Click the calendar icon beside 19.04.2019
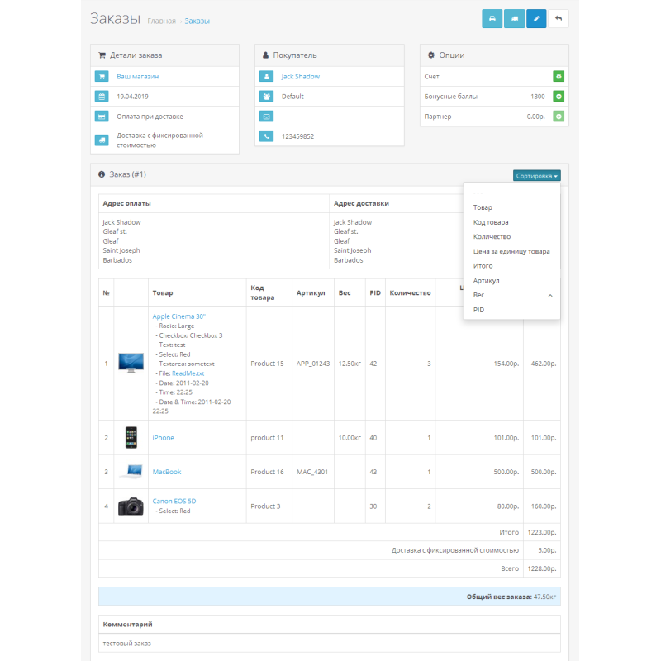This screenshot has height=661, width=661. pos(102,97)
